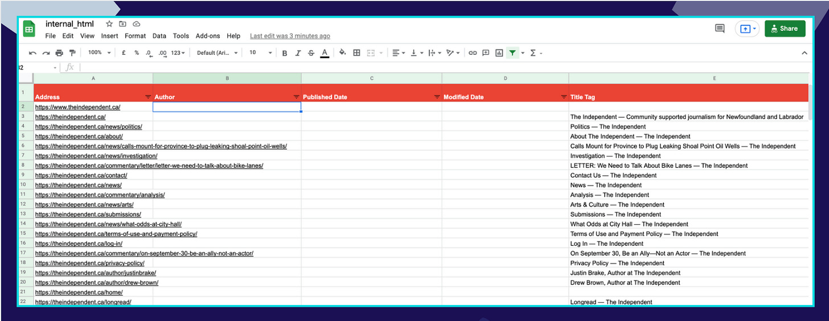Open the Google Sheets home icon
The width and height of the screenshot is (829, 321).
tap(28, 28)
